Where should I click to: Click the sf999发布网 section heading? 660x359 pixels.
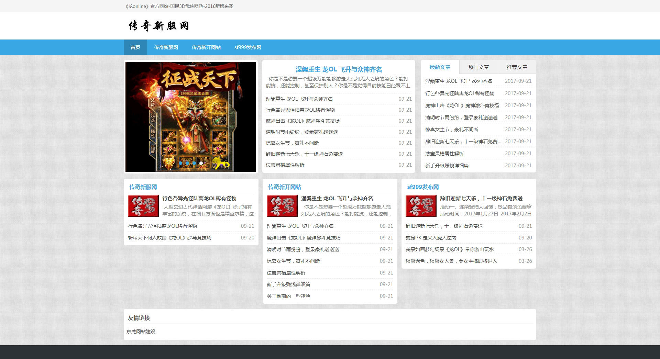tap(423, 187)
